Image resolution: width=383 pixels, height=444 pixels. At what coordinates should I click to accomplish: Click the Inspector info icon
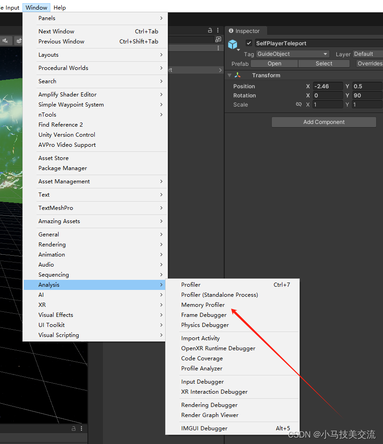coord(232,31)
